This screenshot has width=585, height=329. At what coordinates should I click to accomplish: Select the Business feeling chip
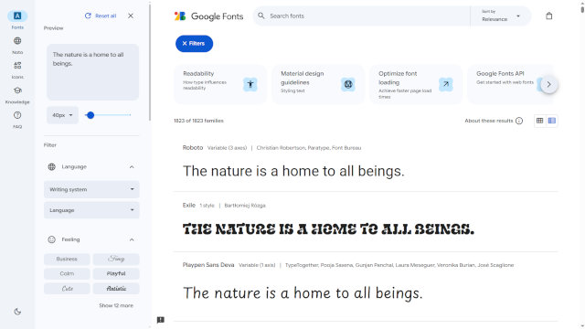pos(67,259)
